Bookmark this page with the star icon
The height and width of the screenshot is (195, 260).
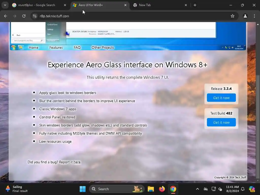click(233, 16)
